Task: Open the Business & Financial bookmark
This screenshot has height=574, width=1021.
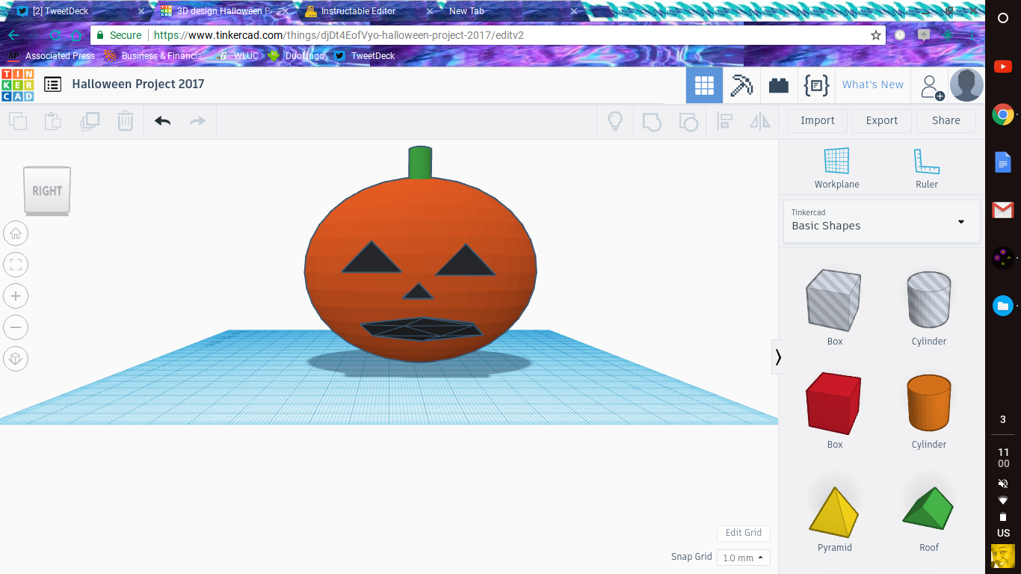Action: [153, 56]
